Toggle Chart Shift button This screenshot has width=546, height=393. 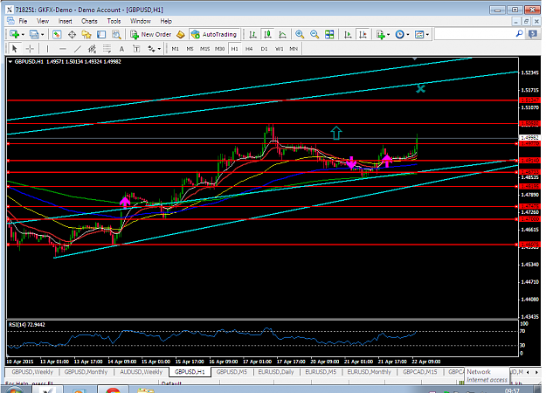363,34
